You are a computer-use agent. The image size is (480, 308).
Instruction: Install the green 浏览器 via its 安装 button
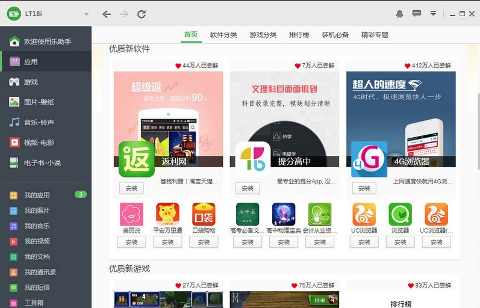coord(400,242)
